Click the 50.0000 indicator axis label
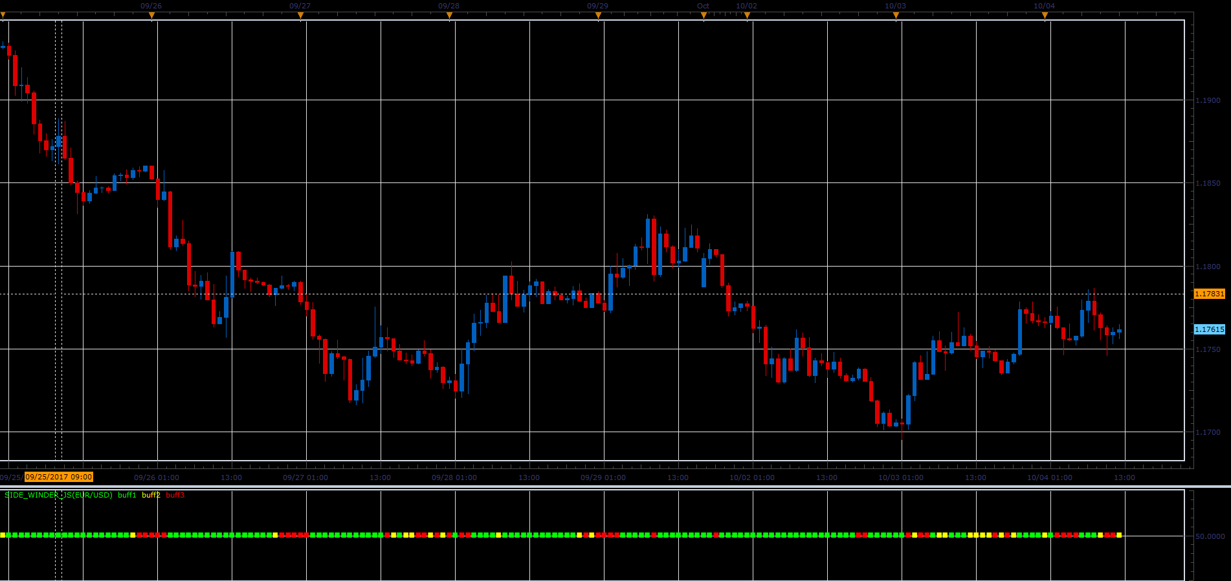 click(1210, 536)
